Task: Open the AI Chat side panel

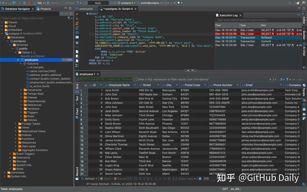Action: [304, 49]
